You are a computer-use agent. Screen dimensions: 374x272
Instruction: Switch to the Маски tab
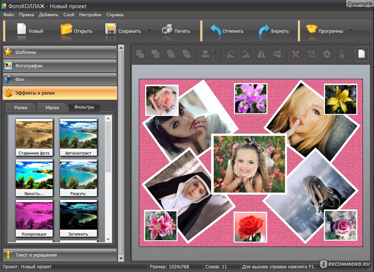point(52,107)
